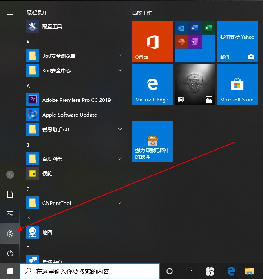Click the 最近添加 heading
263x279 pixels.
(36, 13)
